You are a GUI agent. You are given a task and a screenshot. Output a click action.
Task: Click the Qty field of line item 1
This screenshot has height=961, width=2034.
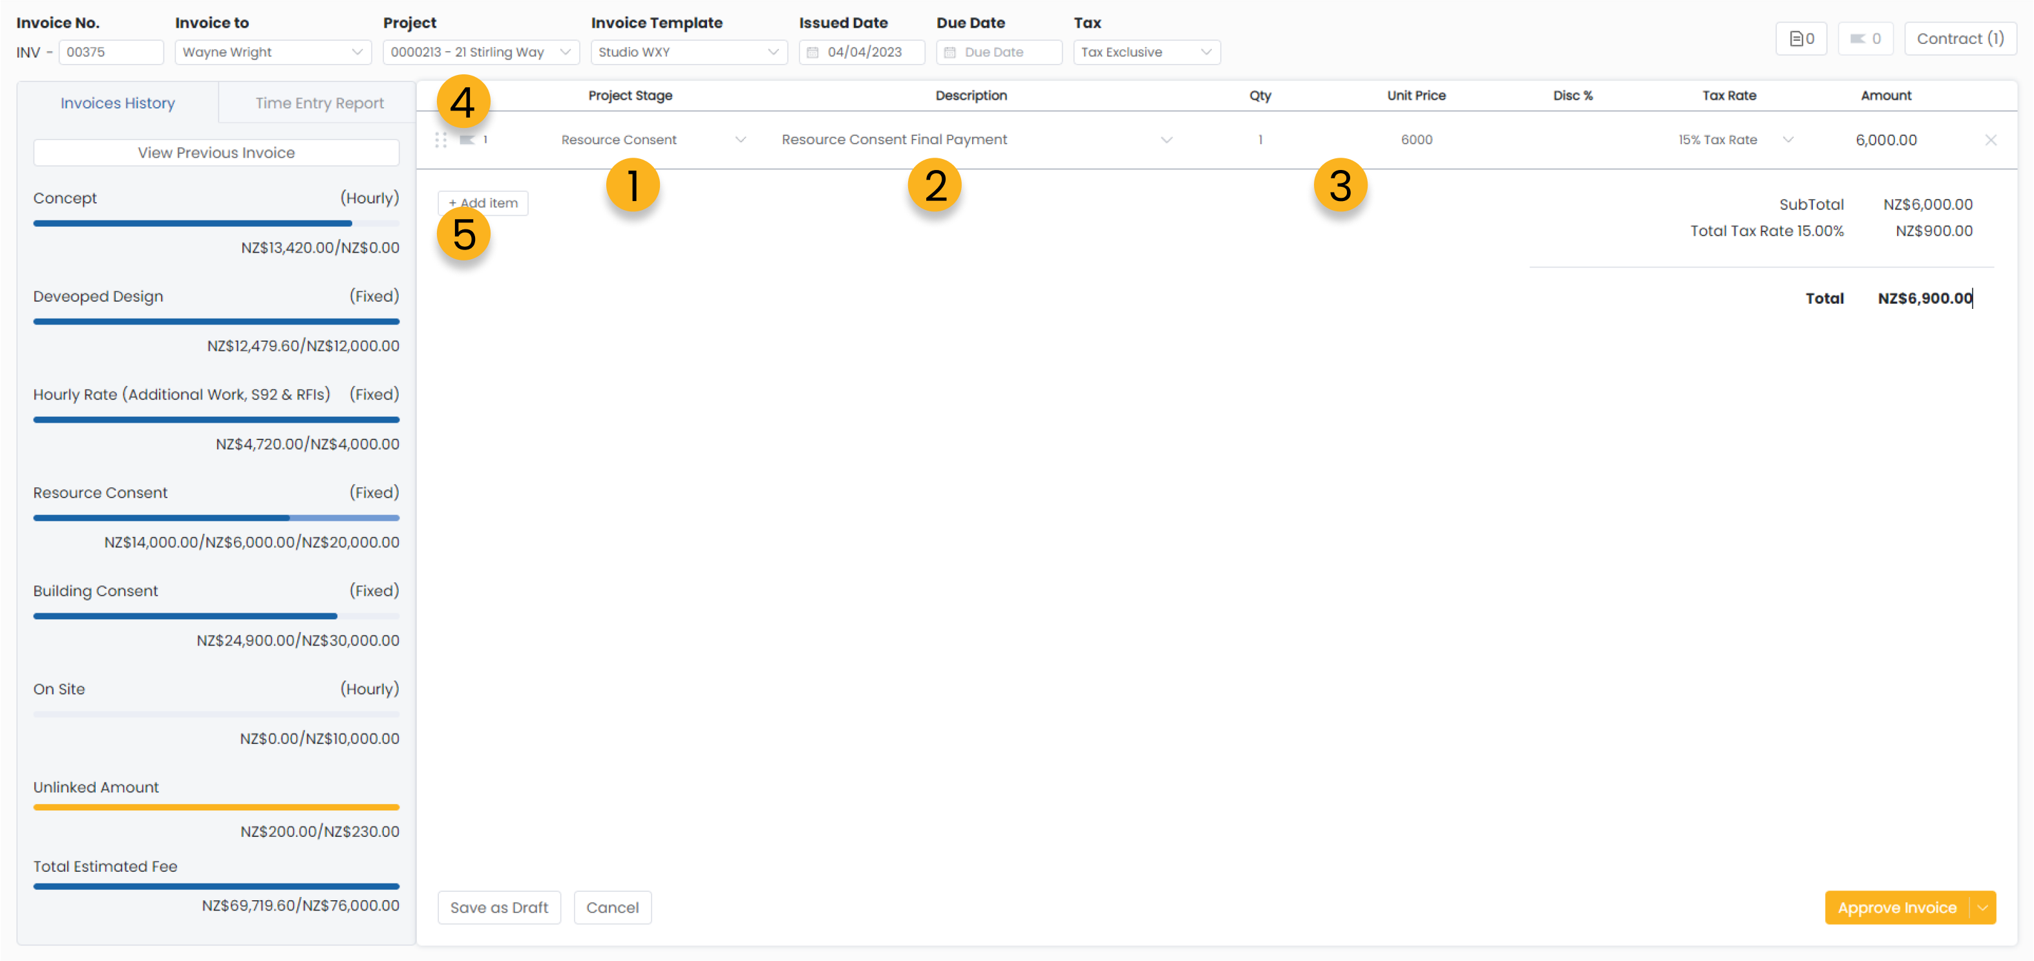(x=1260, y=140)
